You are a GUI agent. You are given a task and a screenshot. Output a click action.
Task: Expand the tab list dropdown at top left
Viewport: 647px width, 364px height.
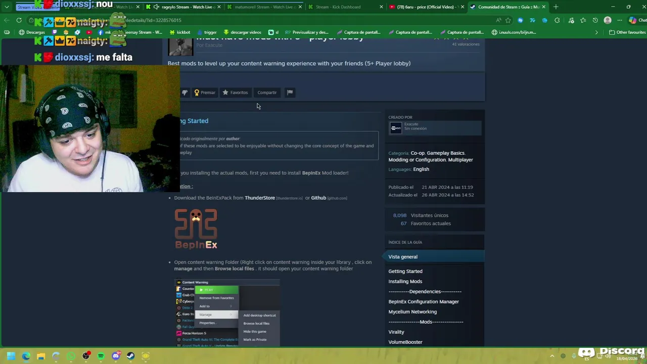[x=7, y=7]
